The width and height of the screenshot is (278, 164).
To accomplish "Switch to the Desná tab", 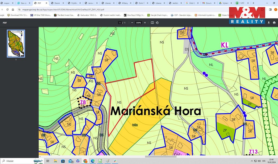I will point(57,3).
